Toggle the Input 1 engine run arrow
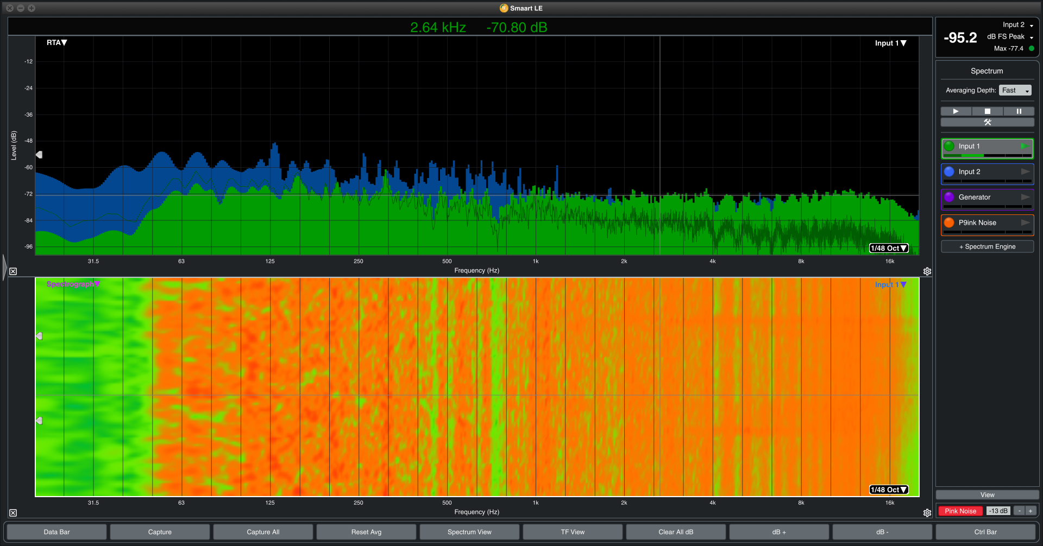1043x546 pixels. (1025, 146)
